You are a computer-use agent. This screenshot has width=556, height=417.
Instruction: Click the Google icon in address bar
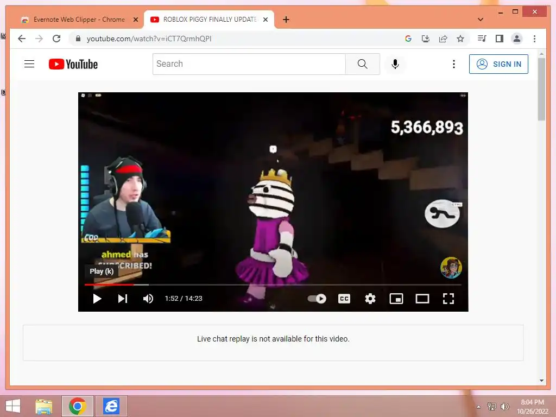(x=408, y=39)
